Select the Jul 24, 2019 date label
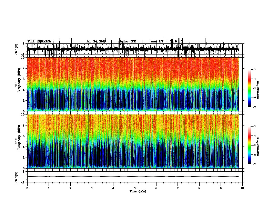Viewport: 273px width, 211px height. click(x=96, y=41)
